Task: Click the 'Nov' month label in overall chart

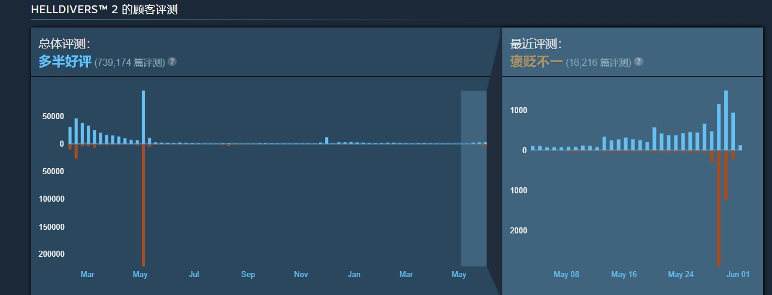Action: point(301,275)
